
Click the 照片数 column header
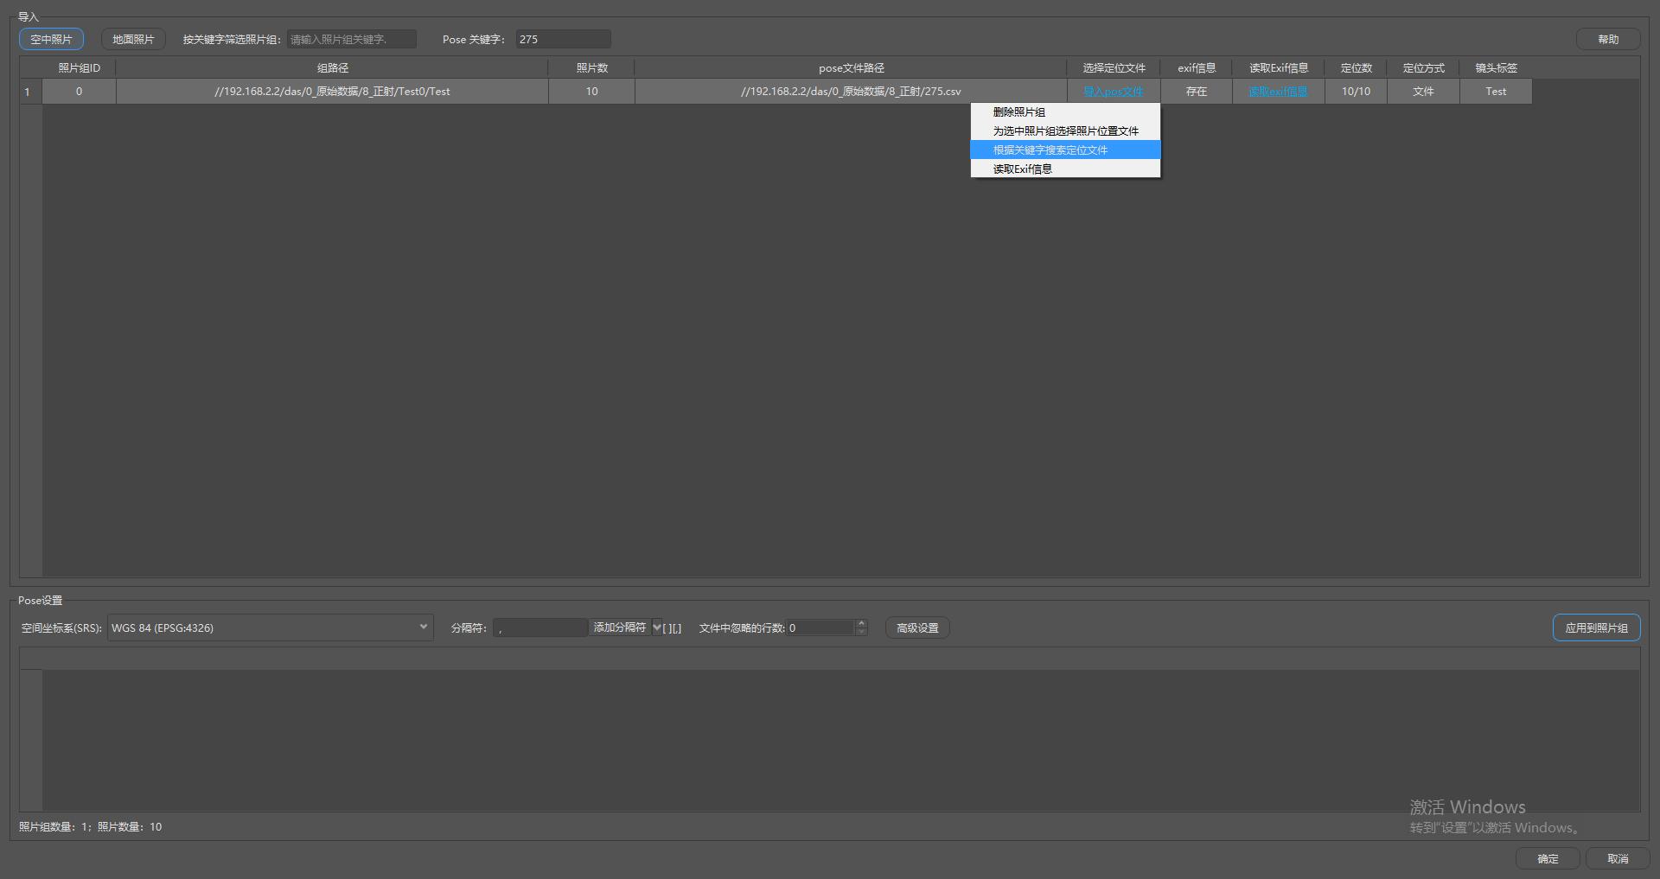pyautogui.click(x=592, y=67)
